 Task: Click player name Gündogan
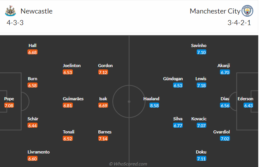(173, 79)
